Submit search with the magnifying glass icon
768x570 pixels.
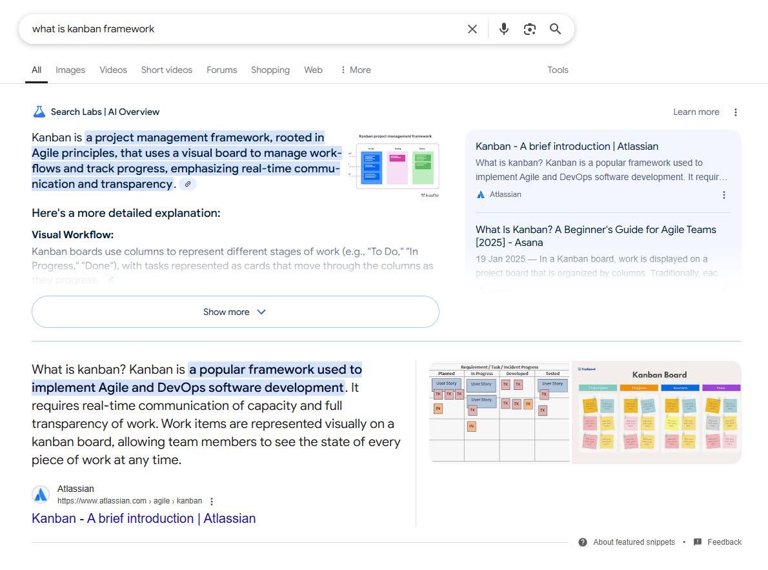tap(555, 29)
